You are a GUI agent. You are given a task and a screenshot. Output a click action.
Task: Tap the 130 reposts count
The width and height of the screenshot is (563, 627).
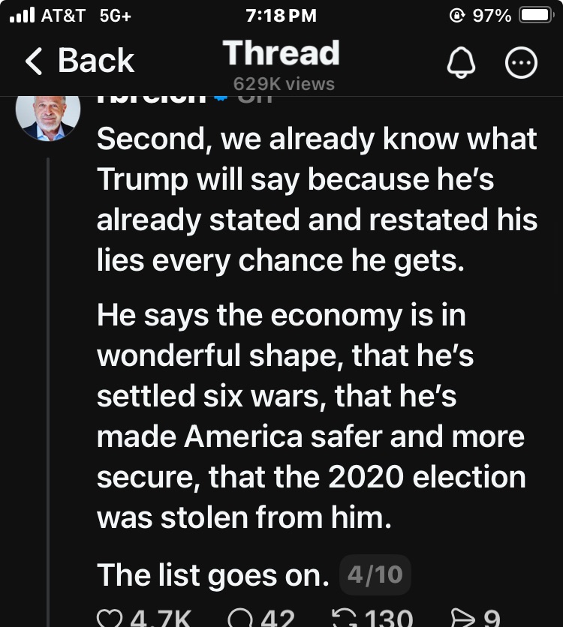[389, 619]
